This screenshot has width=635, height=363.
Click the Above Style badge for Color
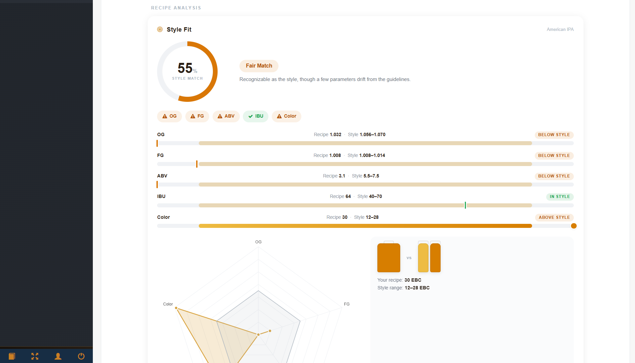click(x=554, y=217)
